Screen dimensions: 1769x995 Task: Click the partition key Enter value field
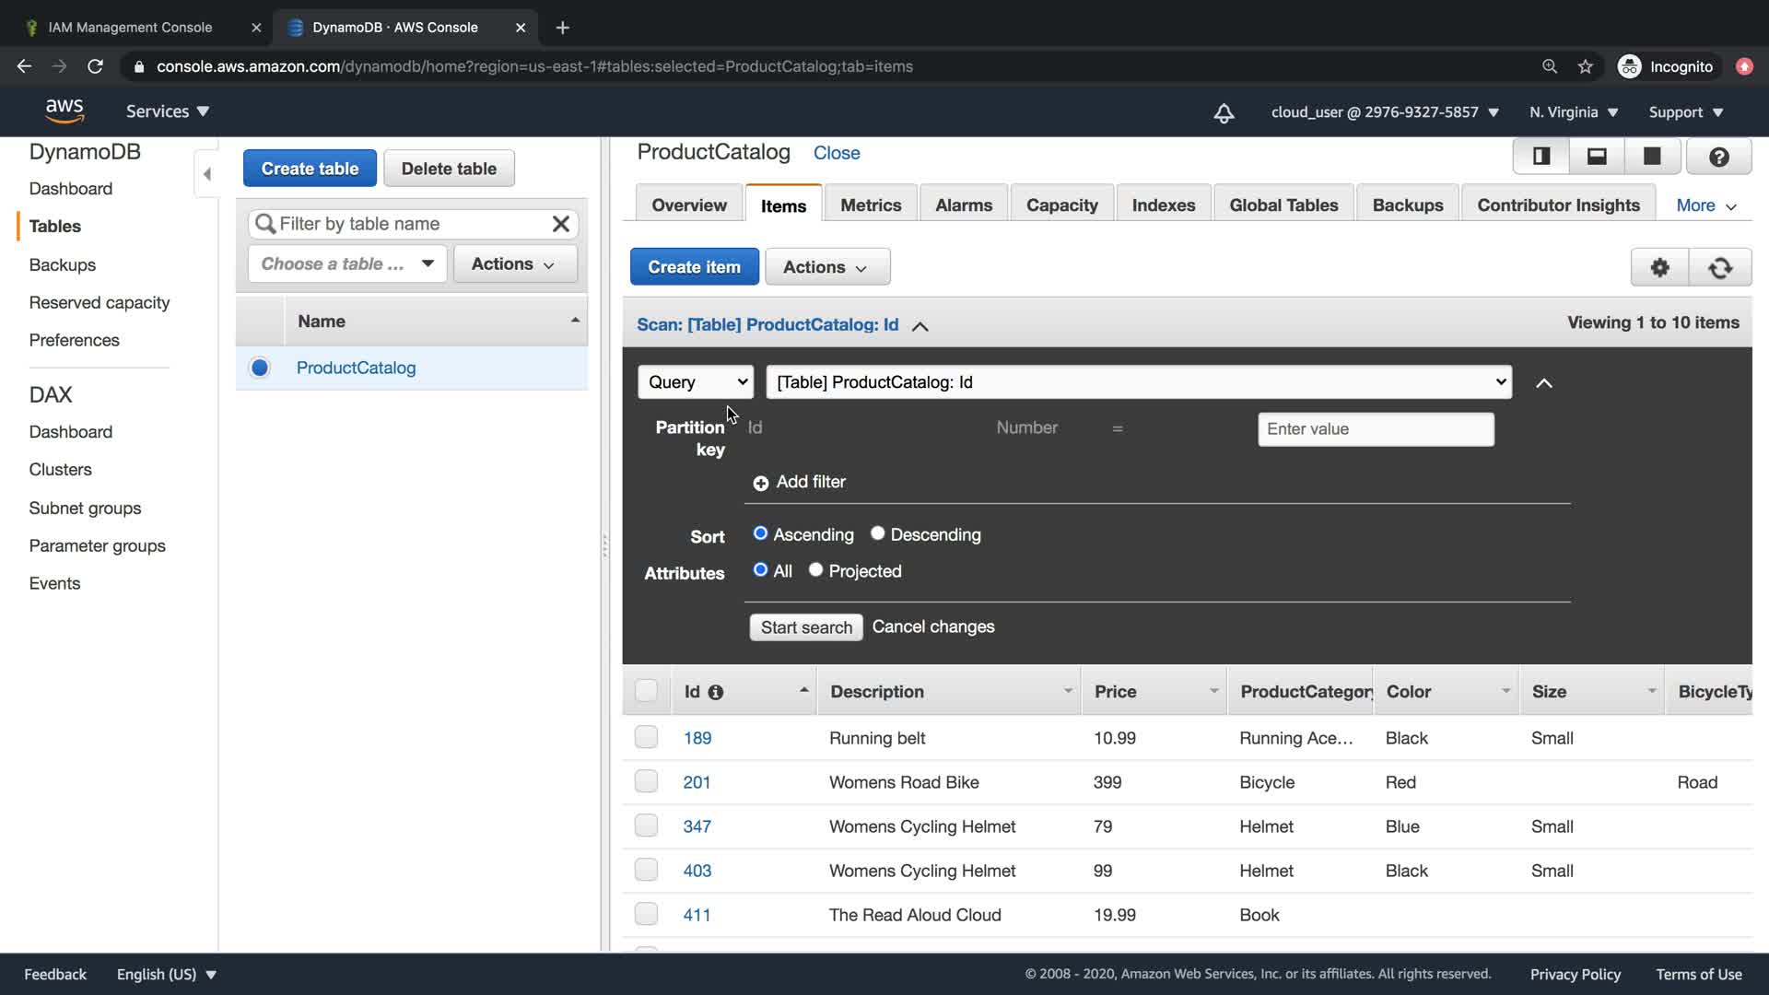(x=1375, y=429)
